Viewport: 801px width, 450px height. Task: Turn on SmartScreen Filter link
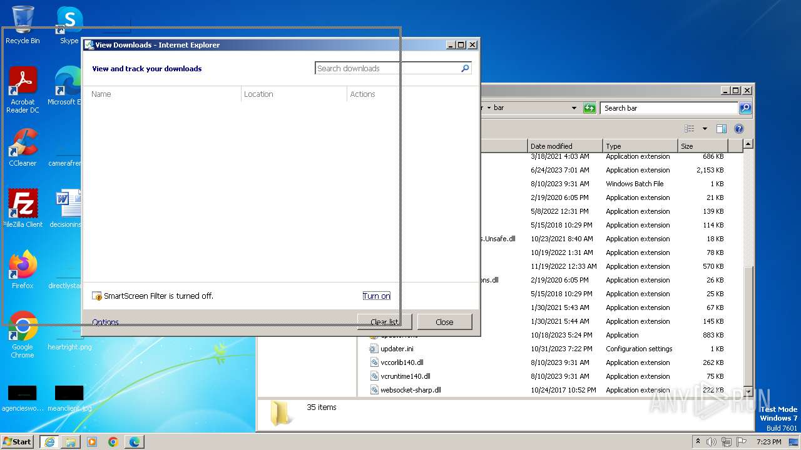click(x=376, y=296)
